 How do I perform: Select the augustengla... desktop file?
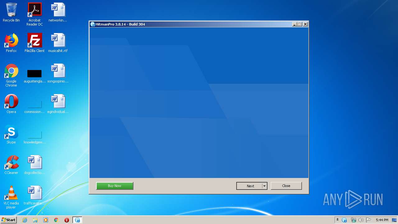pyautogui.click(x=35, y=75)
